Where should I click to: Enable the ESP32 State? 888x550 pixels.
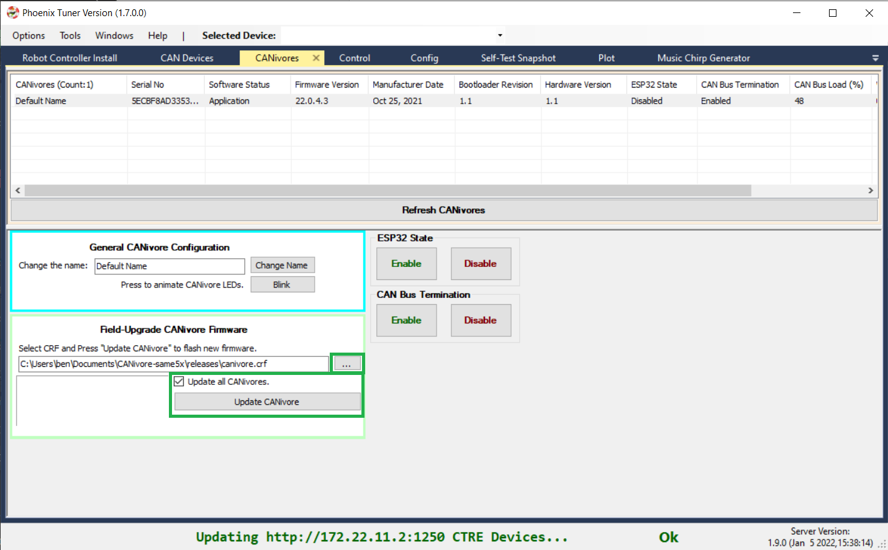pos(407,264)
